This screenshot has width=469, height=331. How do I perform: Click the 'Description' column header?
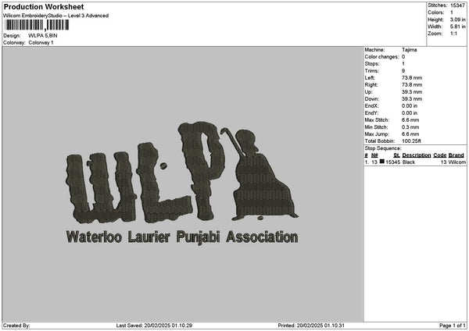[x=417, y=155]
